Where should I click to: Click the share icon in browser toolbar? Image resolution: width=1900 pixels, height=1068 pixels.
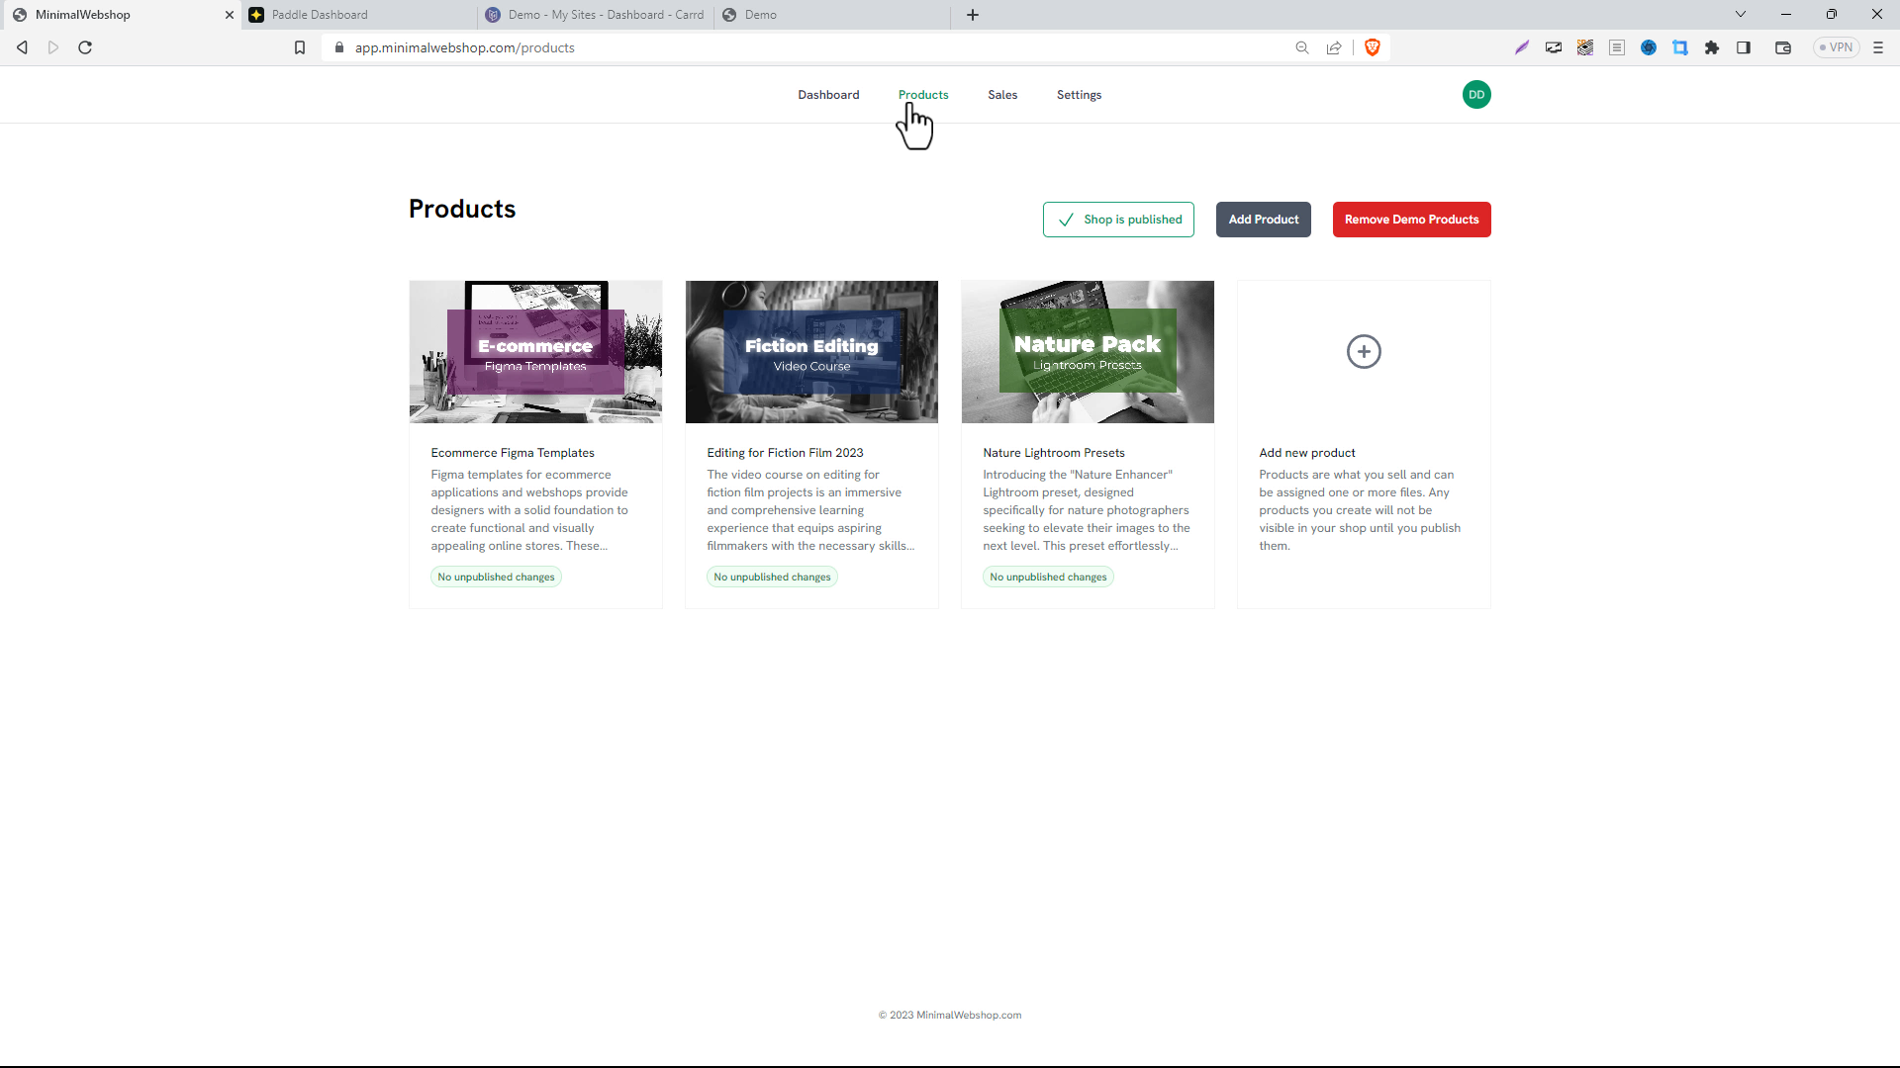pos(1335,48)
